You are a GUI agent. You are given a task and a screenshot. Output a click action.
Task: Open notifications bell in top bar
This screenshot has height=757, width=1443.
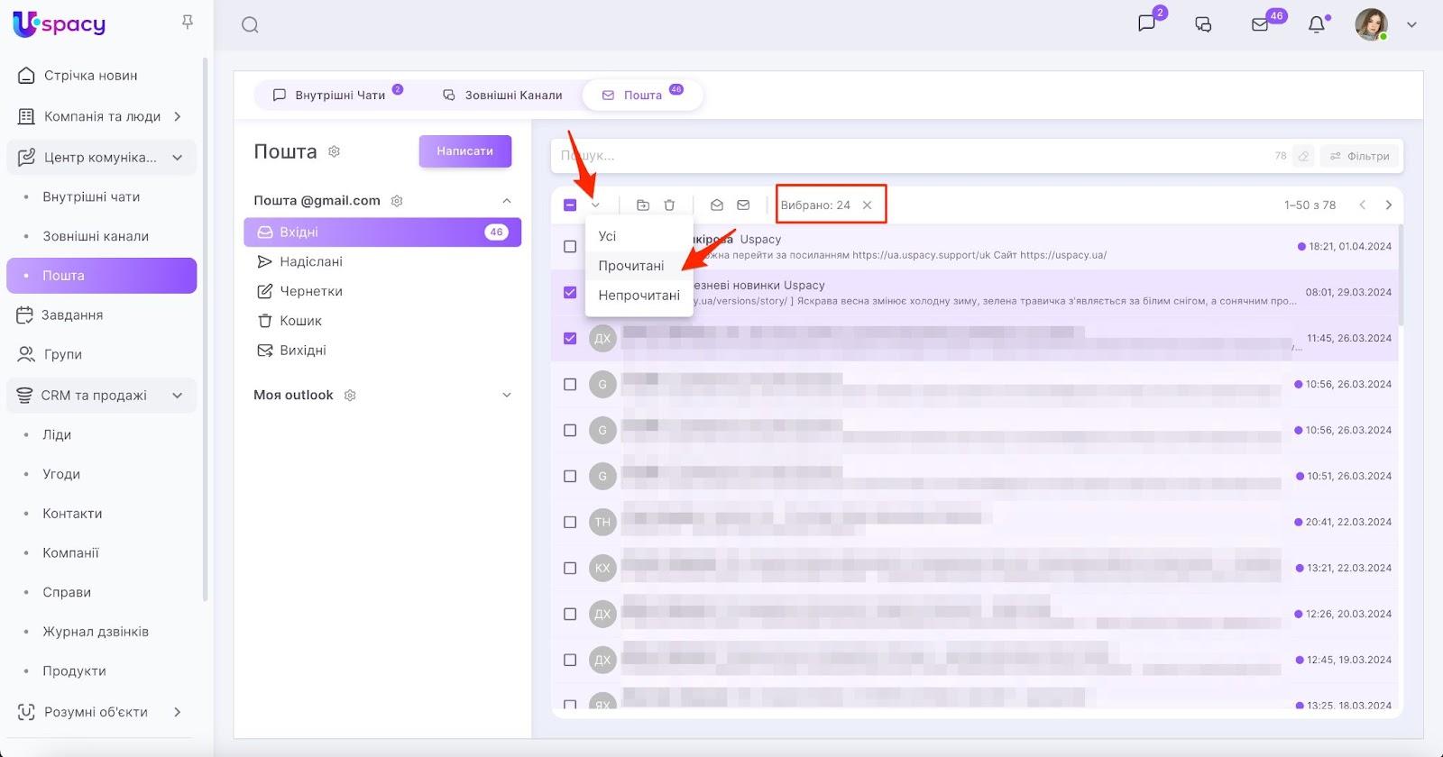click(x=1317, y=24)
